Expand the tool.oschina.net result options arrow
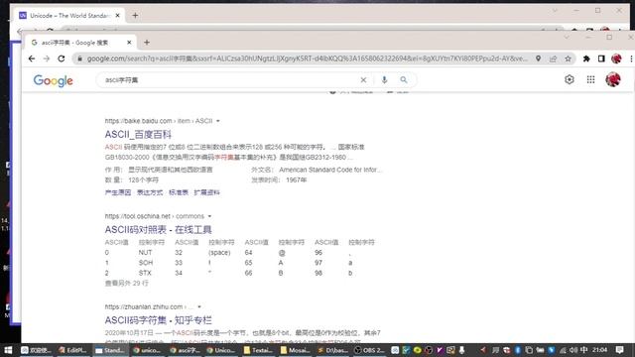Viewport: 635px width, 357px height. pos(209,216)
